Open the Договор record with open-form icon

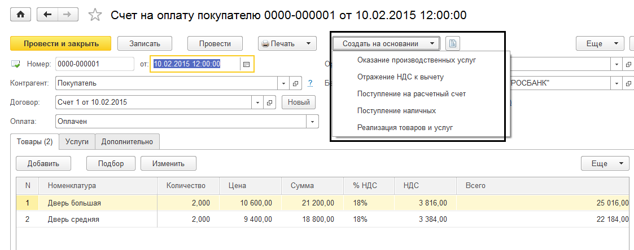[270, 102]
